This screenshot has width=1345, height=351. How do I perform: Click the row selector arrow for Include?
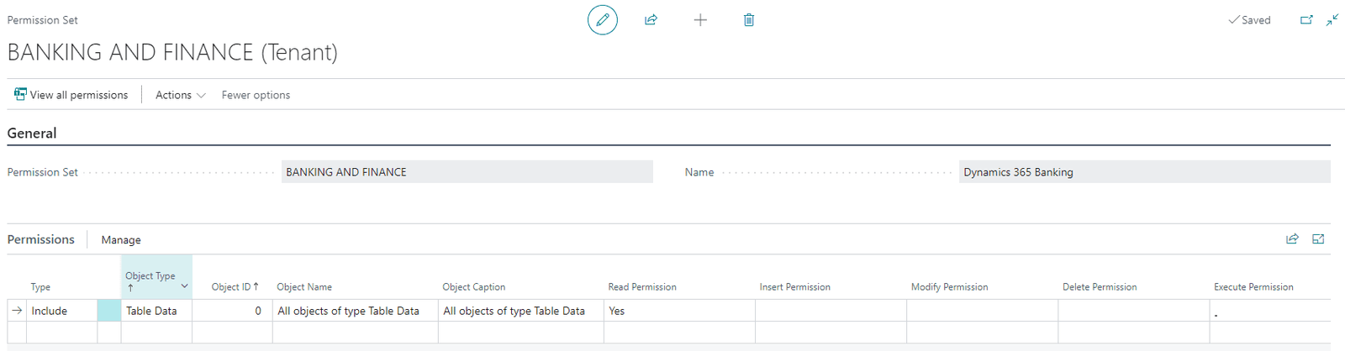17,311
